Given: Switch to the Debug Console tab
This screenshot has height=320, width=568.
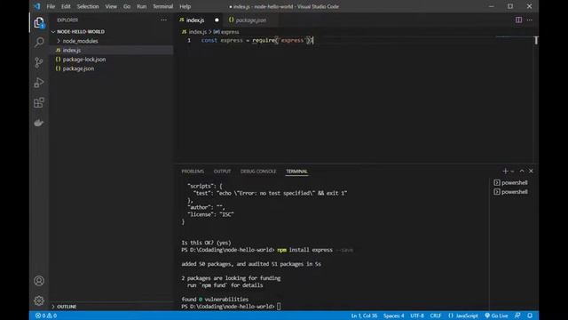Looking at the screenshot, I should [258, 172].
